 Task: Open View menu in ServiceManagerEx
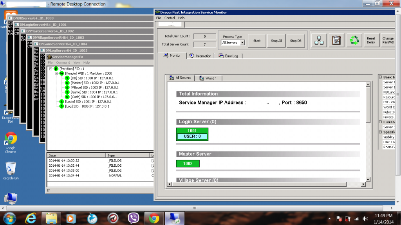point(77,63)
